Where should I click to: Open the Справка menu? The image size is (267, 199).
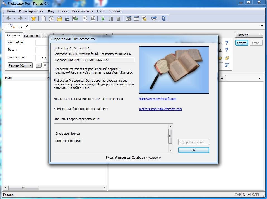(116, 11)
